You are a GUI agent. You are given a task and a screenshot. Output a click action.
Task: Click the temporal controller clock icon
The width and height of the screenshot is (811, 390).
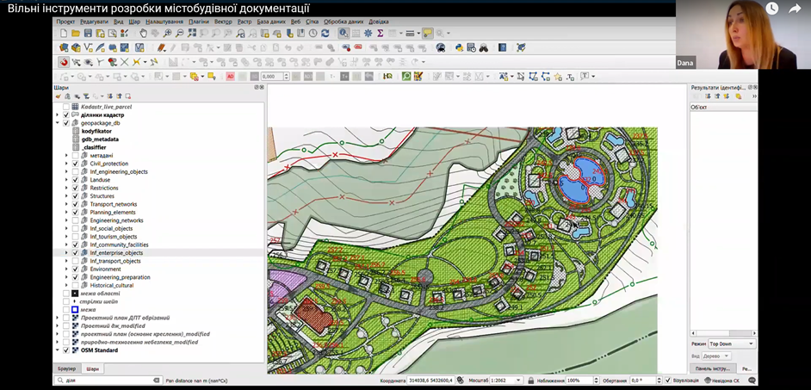(313, 33)
